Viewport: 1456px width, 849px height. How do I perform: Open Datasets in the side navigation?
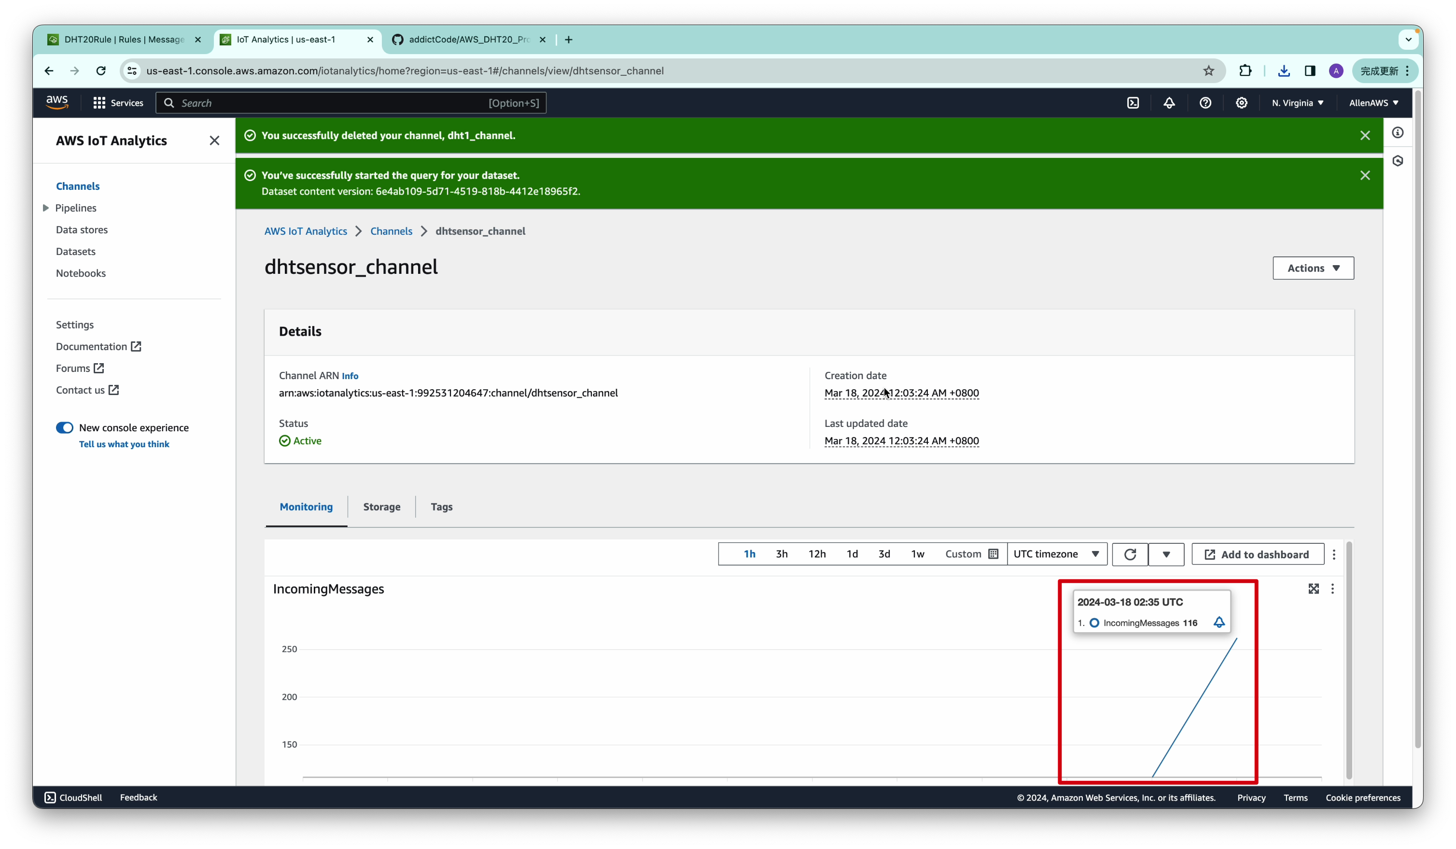pyautogui.click(x=76, y=252)
